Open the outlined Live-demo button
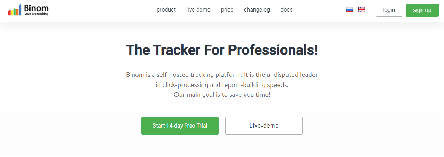The width and height of the screenshot is (444, 157). coord(264,126)
